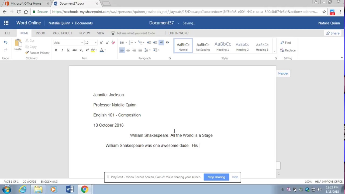
Task: Apply superscript formatting
Action: (x=87, y=50)
